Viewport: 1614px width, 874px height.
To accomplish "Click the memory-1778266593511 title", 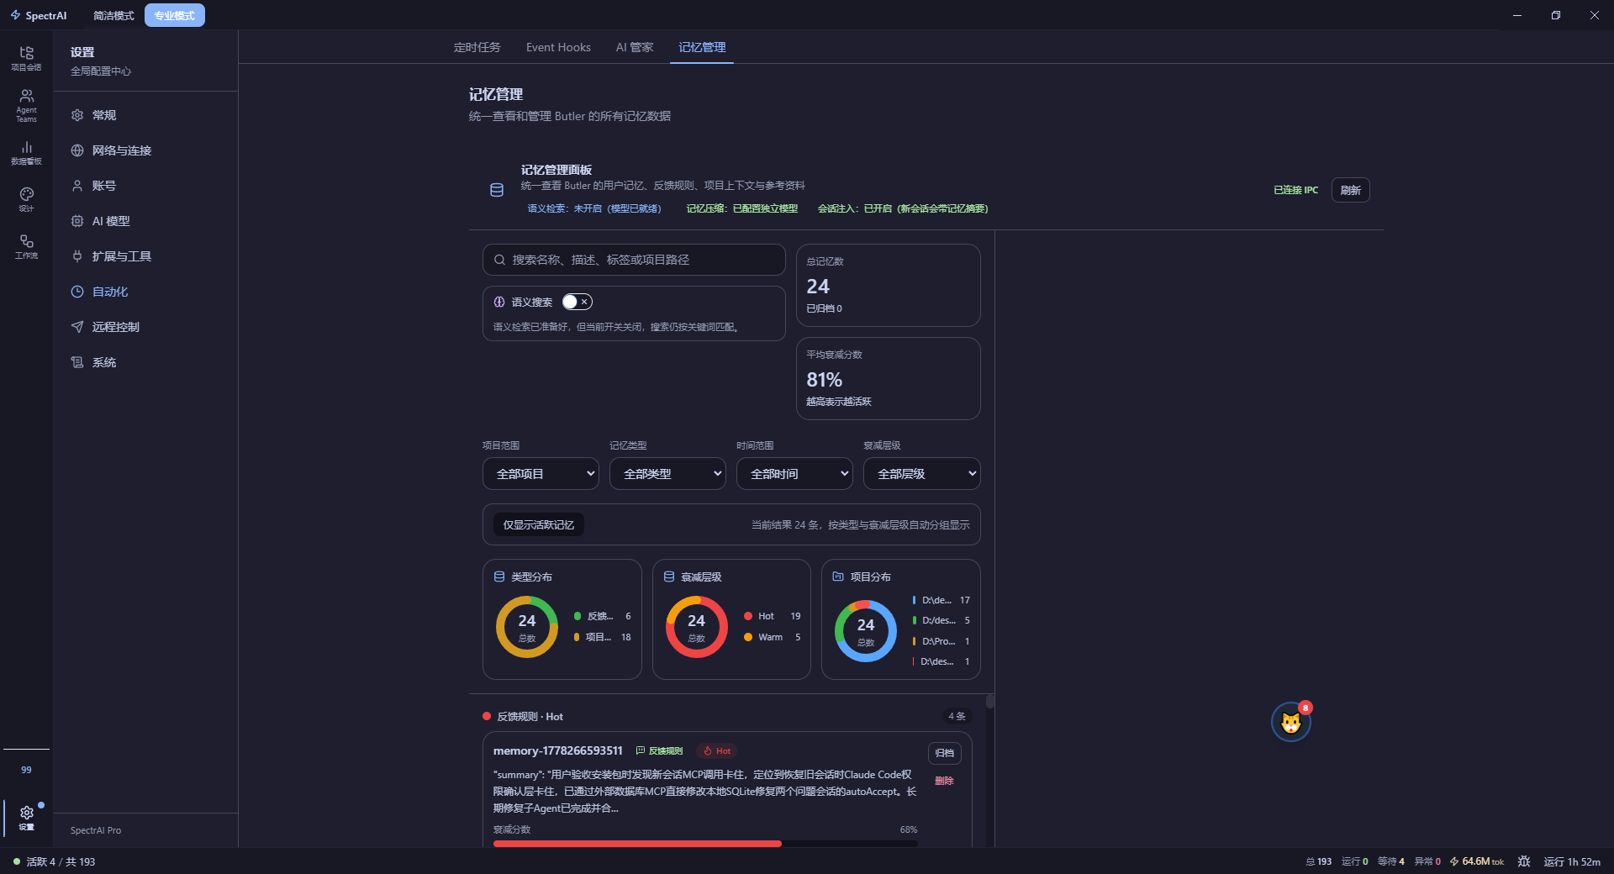I will coord(558,750).
